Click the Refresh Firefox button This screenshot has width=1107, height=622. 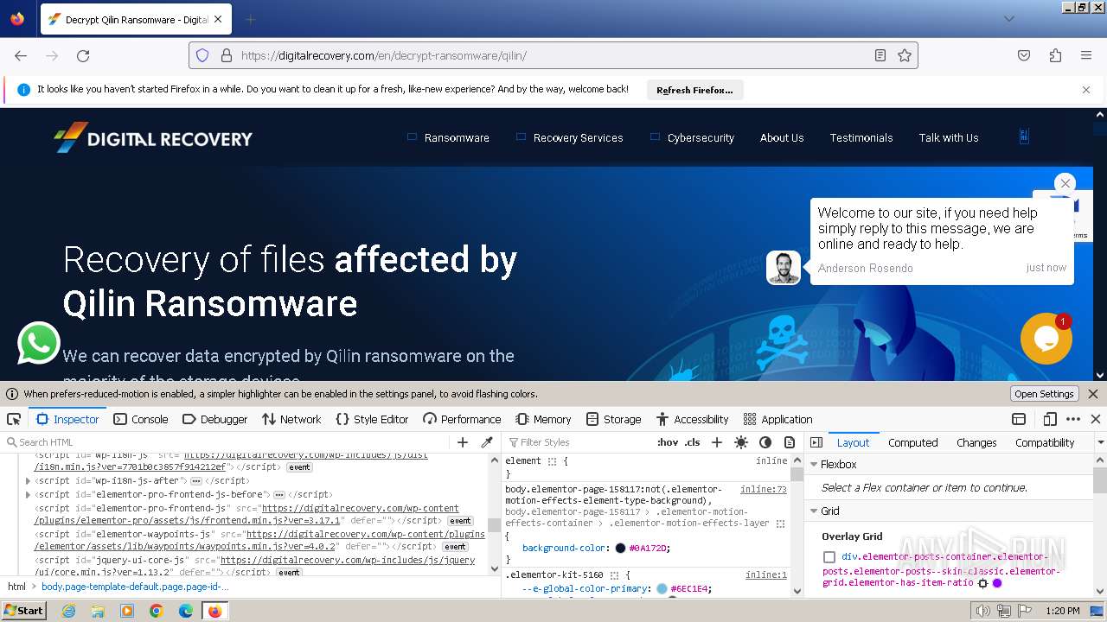coord(694,90)
